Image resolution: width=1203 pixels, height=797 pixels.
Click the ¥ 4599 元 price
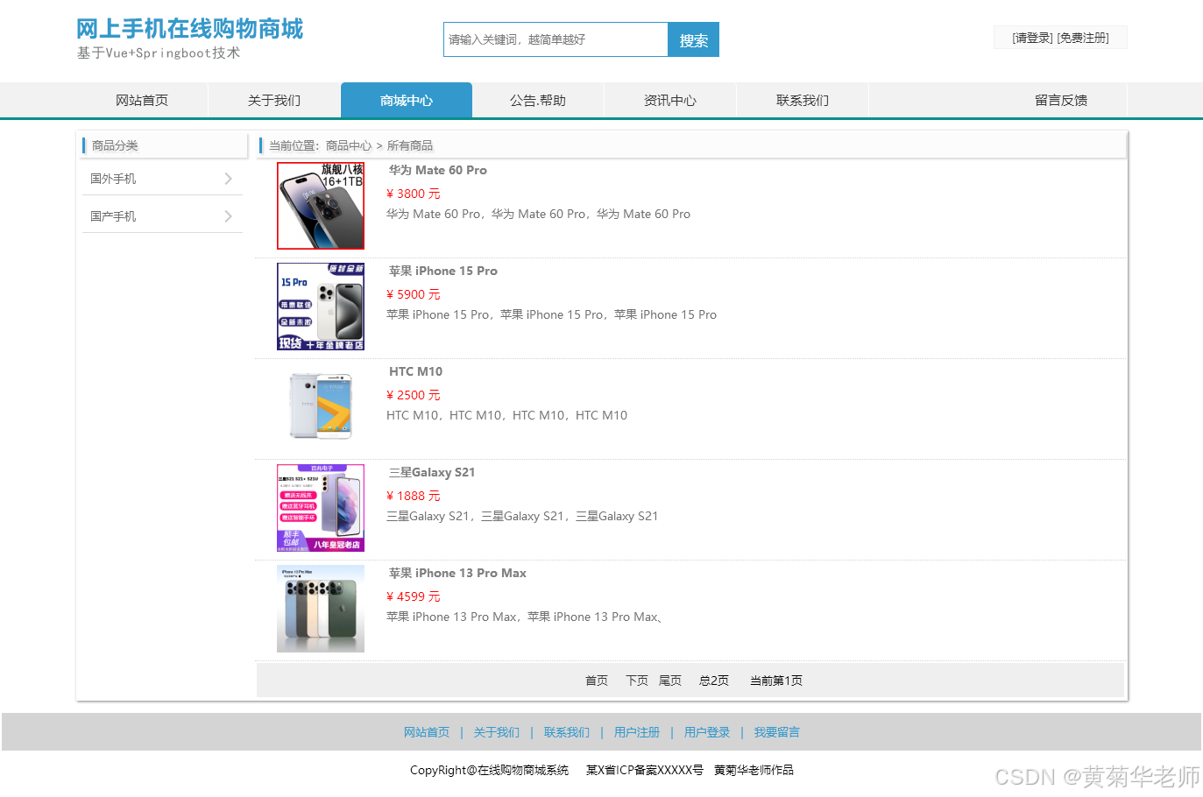click(414, 596)
